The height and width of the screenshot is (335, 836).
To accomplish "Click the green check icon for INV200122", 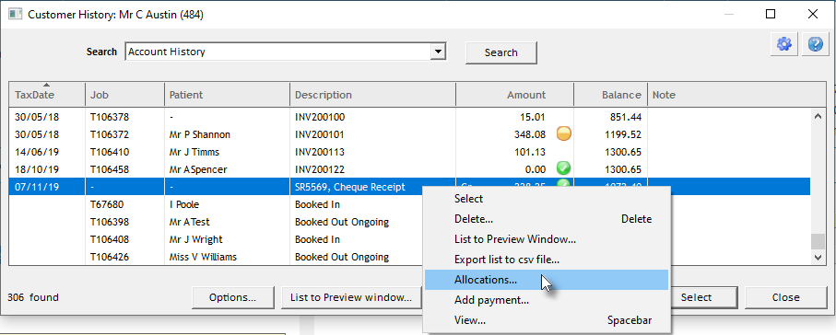I will pos(563,168).
